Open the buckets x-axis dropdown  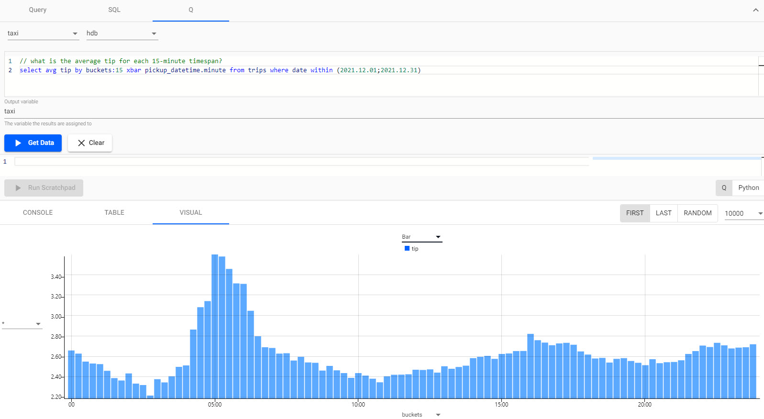421,415
